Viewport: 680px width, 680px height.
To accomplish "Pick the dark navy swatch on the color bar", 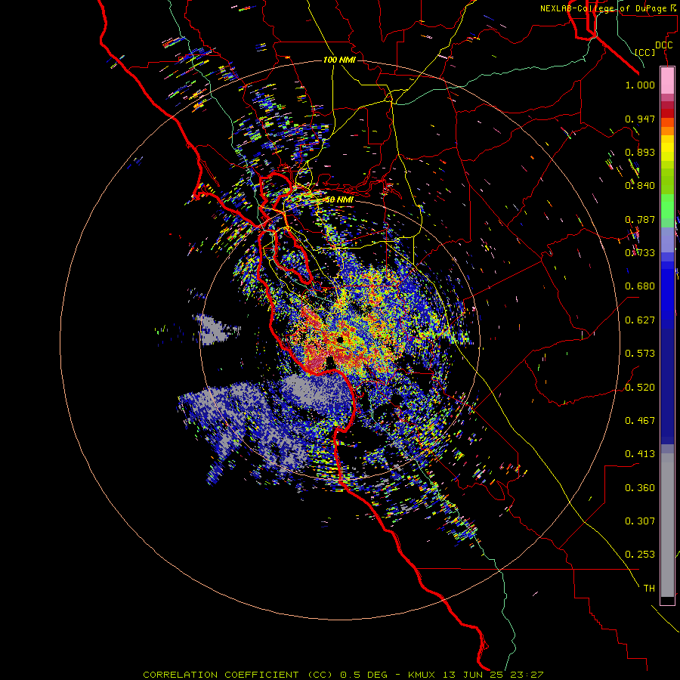I will pos(667,382).
